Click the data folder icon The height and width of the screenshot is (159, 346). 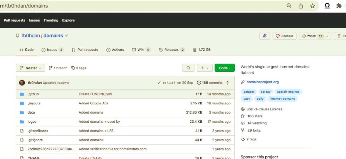click(x=22, y=112)
